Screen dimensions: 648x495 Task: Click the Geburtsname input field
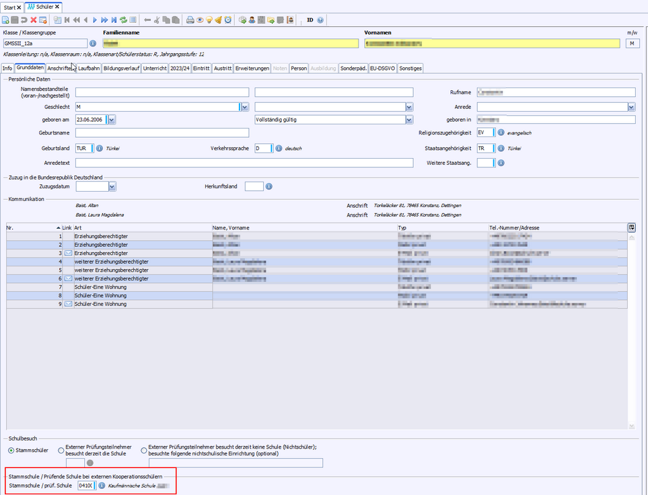click(162, 132)
